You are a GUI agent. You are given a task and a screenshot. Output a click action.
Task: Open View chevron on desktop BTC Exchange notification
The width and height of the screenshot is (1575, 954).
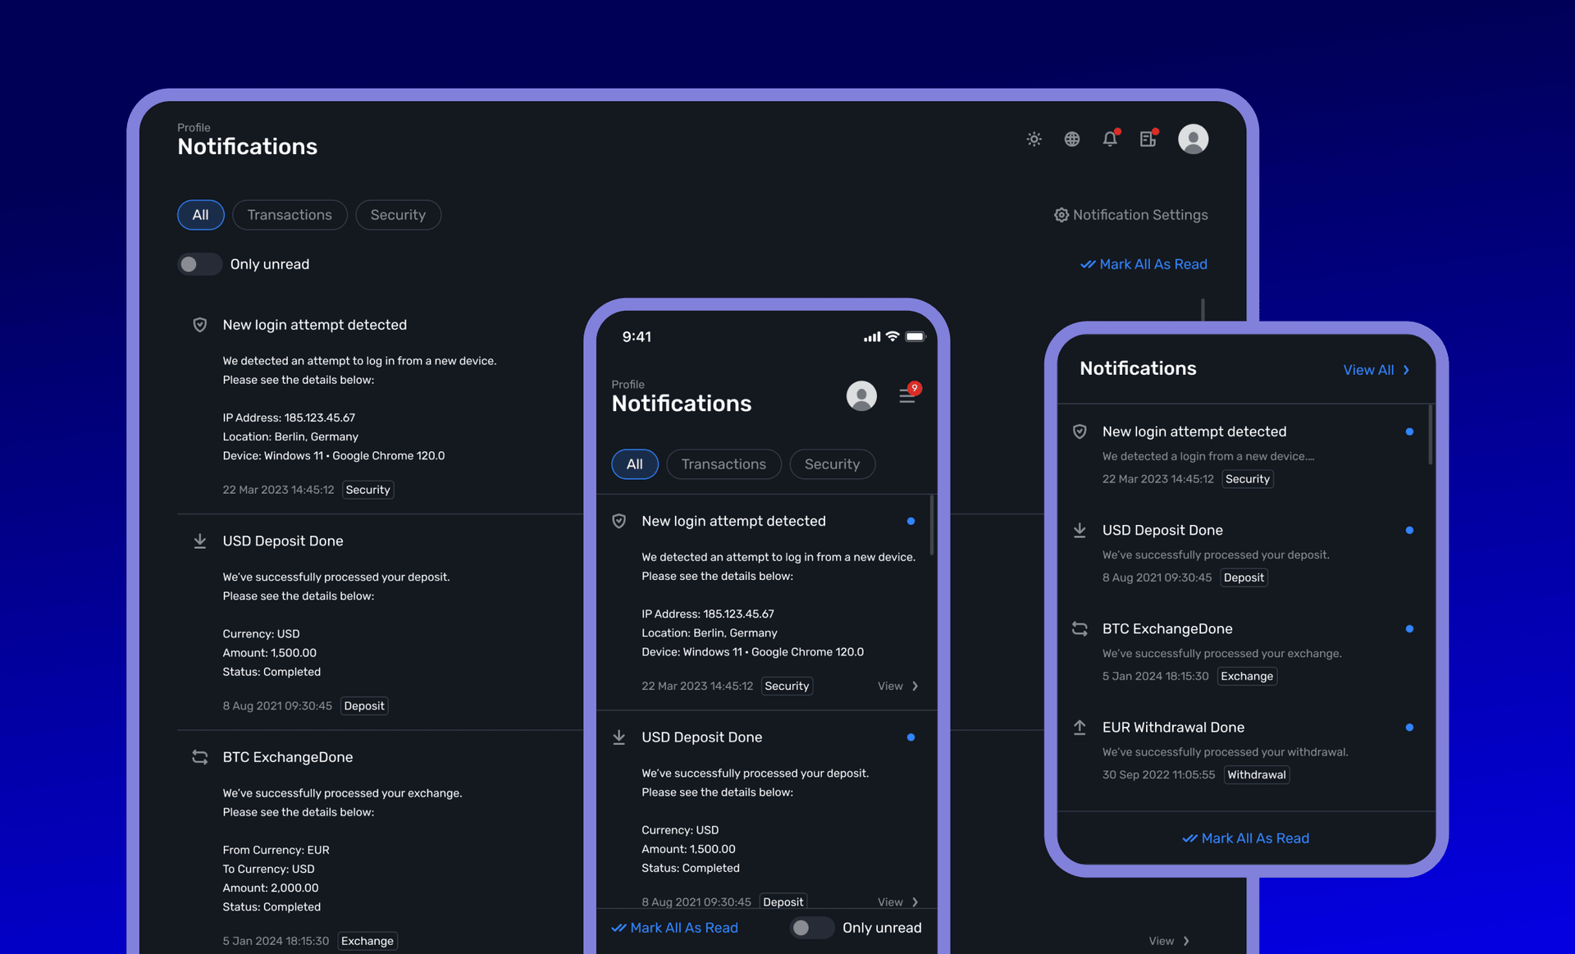1185,941
